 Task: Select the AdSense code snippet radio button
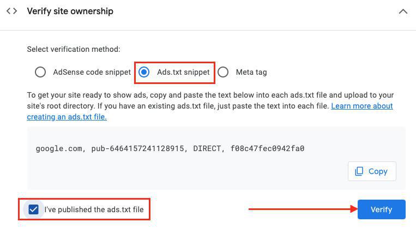coord(40,72)
